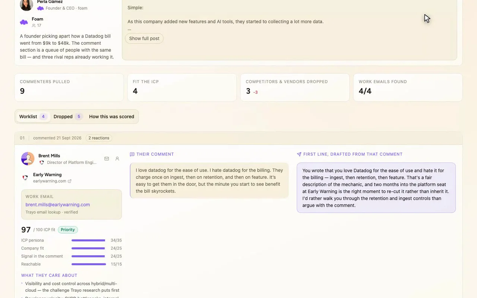Click the commented 21 Sept 2026 date

pyautogui.click(x=57, y=138)
